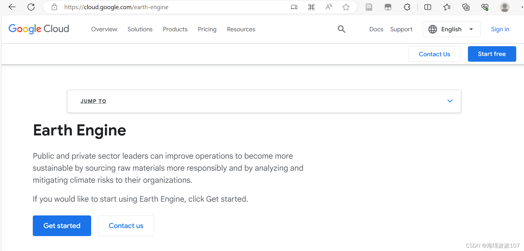Click the Start free button
This screenshot has width=524, height=251.
tap(492, 54)
